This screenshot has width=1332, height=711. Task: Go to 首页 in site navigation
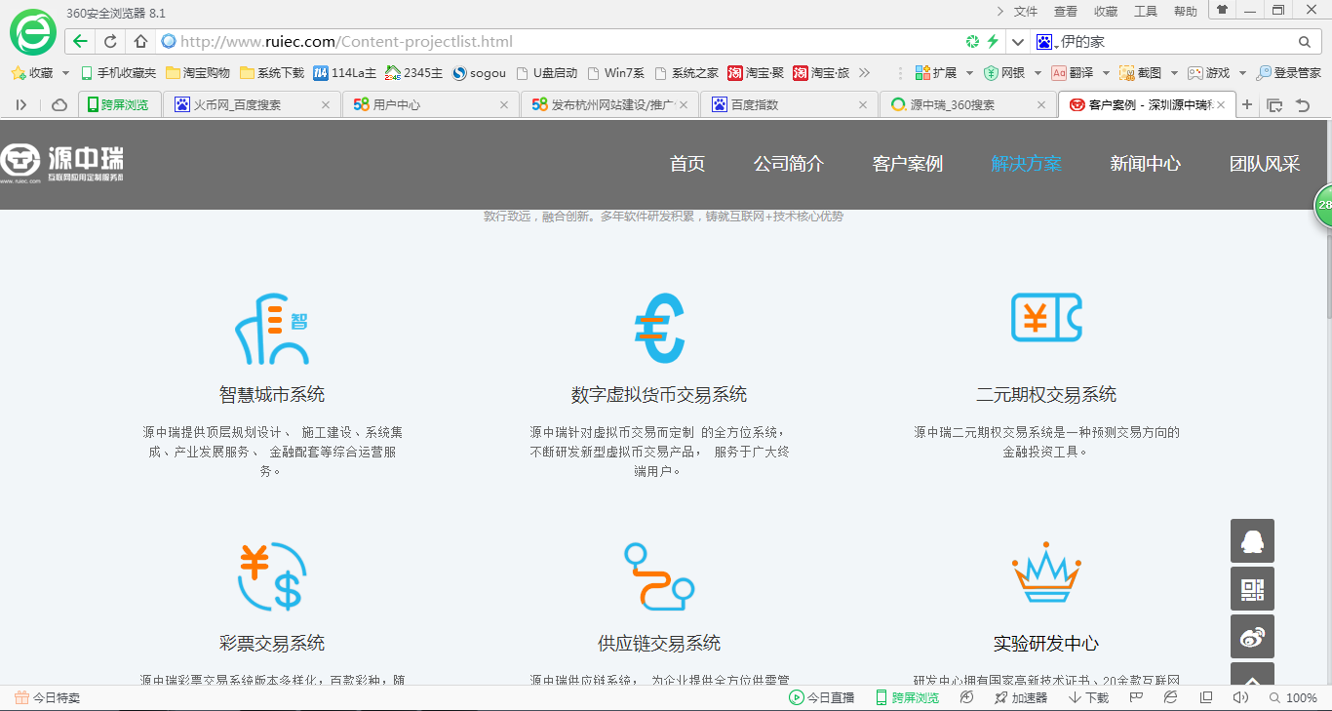click(x=687, y=164)
